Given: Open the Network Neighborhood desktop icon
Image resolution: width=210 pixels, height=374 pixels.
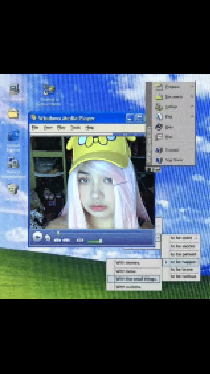Looking at the screenshot, I should pyautogui.click(x=13, y=163).
